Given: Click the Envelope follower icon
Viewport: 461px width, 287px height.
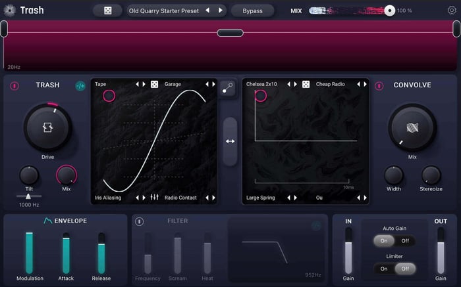Looking at the screenshot, I should click(x=47, y=221).
